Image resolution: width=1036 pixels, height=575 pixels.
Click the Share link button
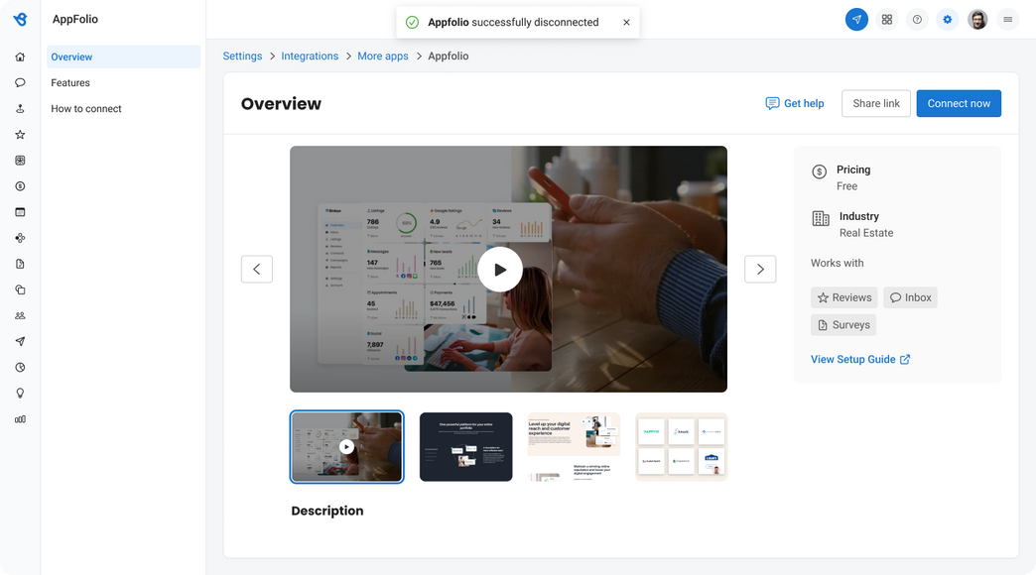(x=876, y=103)
